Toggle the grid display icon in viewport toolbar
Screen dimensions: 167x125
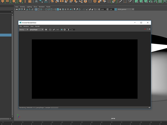pos(36,9)
